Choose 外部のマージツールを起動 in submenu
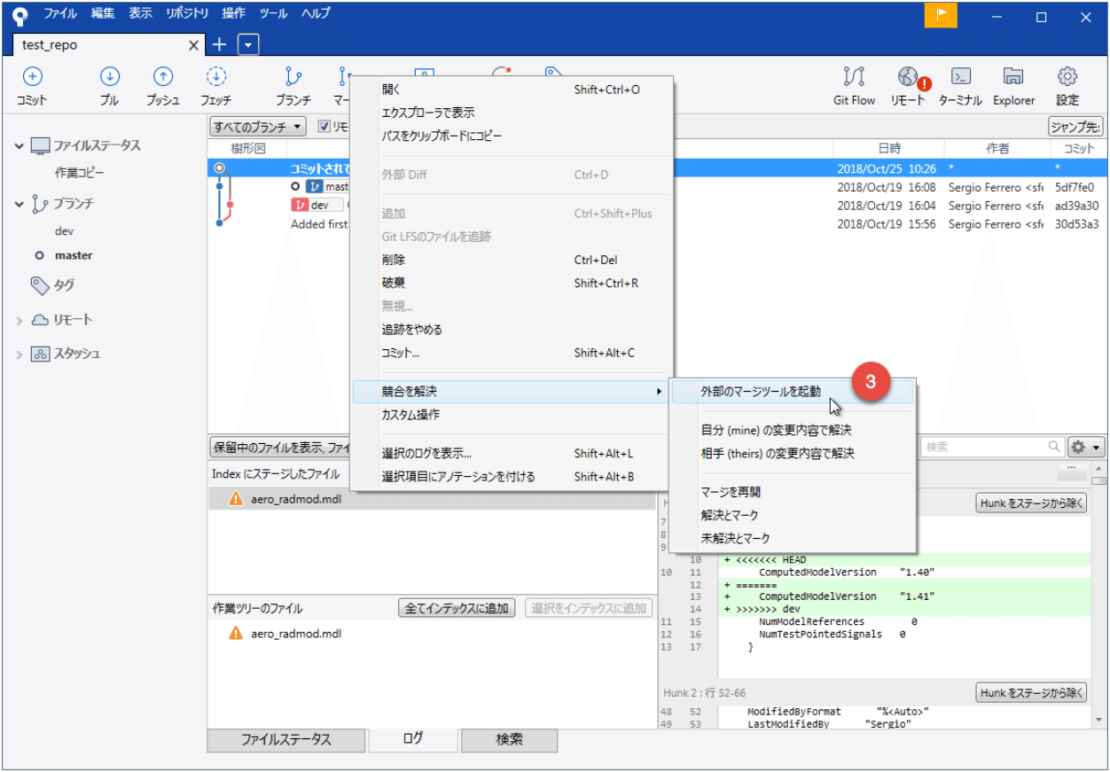Viewport: 1110px width, 772px height. pos(793,391)
